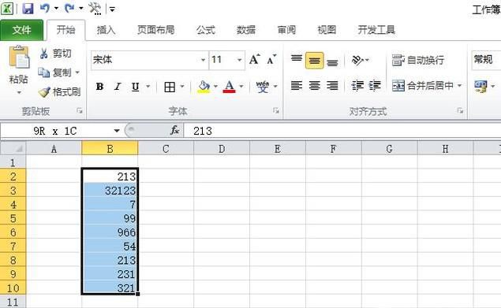Switch to the 数据 (Data) tab
The width and height of the screenshot is (501, 308).
coord(246,30)
